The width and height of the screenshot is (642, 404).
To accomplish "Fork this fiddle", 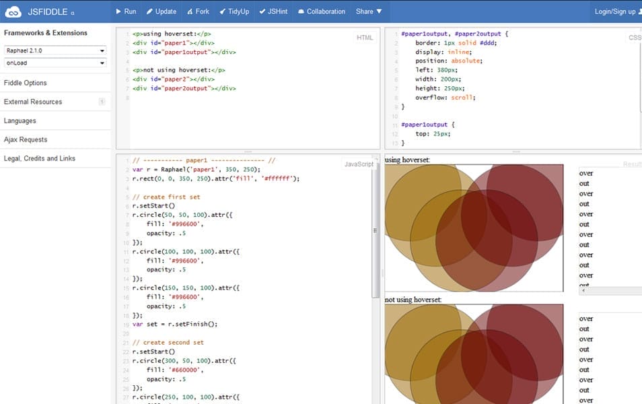I will 197,11.
